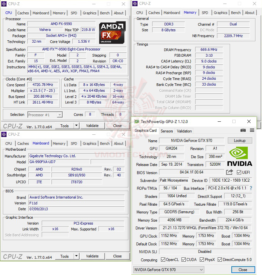Open the GPU-Z hamburger menu
This screenshot has height=275, width=262.
[252, 130]
